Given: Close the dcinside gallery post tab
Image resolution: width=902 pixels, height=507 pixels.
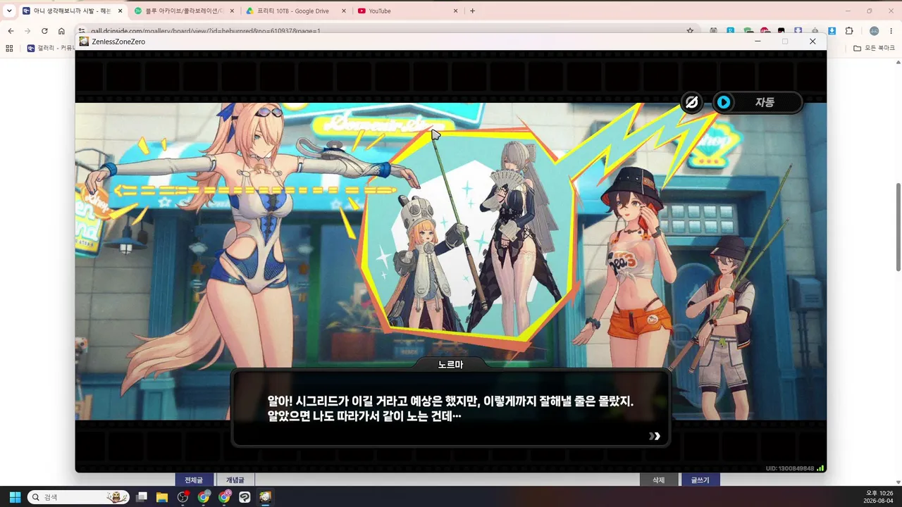Looking at the screenshot, I should pos(120,11).
